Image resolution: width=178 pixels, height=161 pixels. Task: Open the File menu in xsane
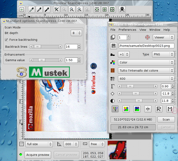tap(113, 30)
